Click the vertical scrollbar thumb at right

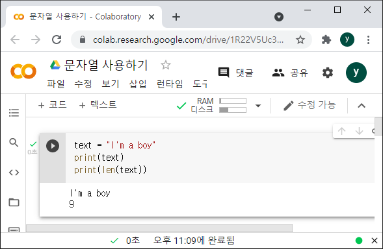click(378, 126)
